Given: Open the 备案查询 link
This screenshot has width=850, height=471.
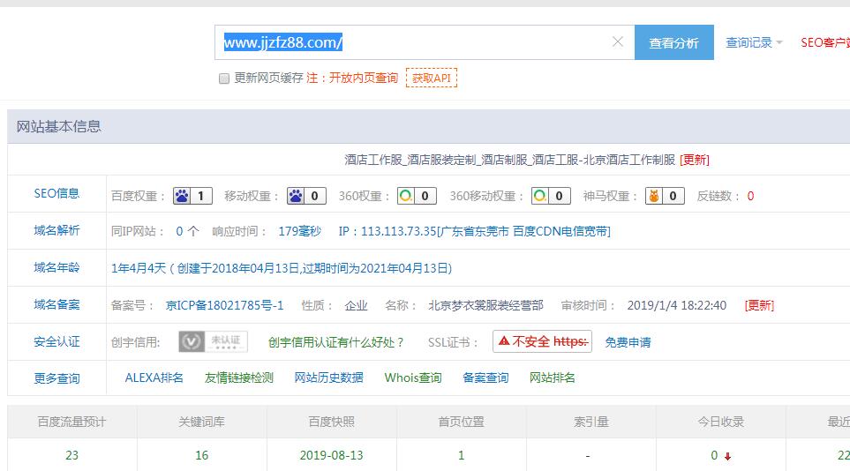Looking at the screenshot, I should (485, 378).
